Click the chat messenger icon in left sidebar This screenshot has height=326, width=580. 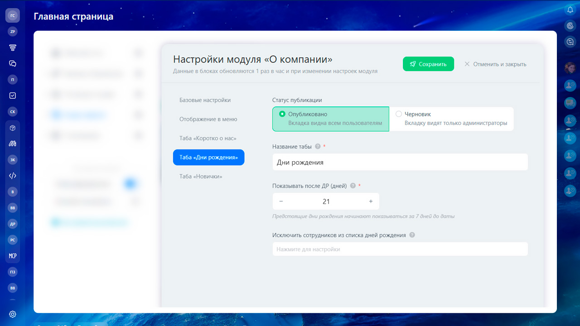click(13, 64)
